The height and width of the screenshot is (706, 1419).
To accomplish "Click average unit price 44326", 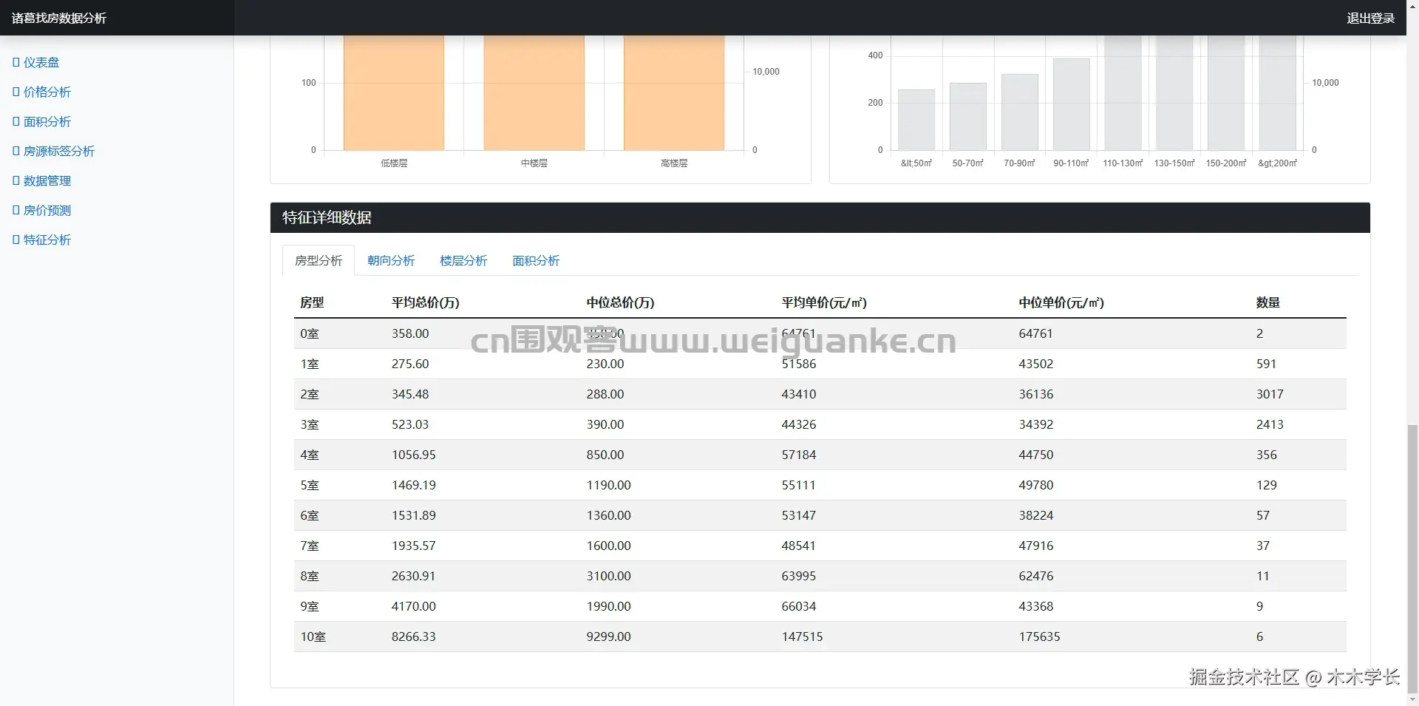I will [799, 424].
